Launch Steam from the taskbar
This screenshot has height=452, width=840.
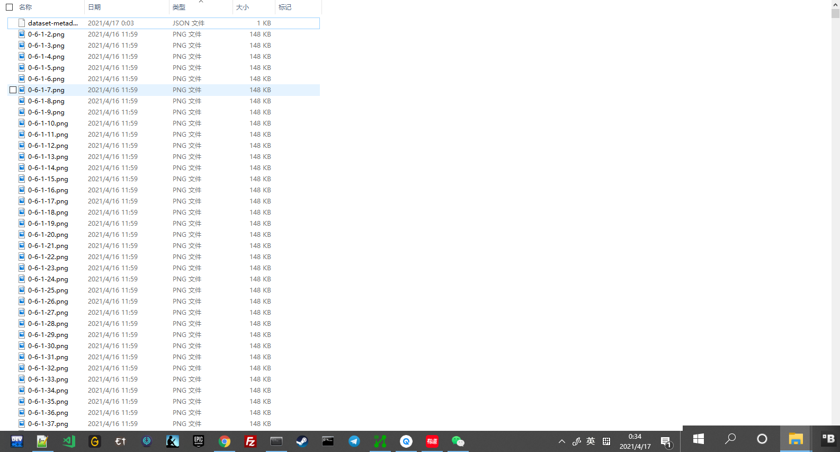(x=302, y=441)
